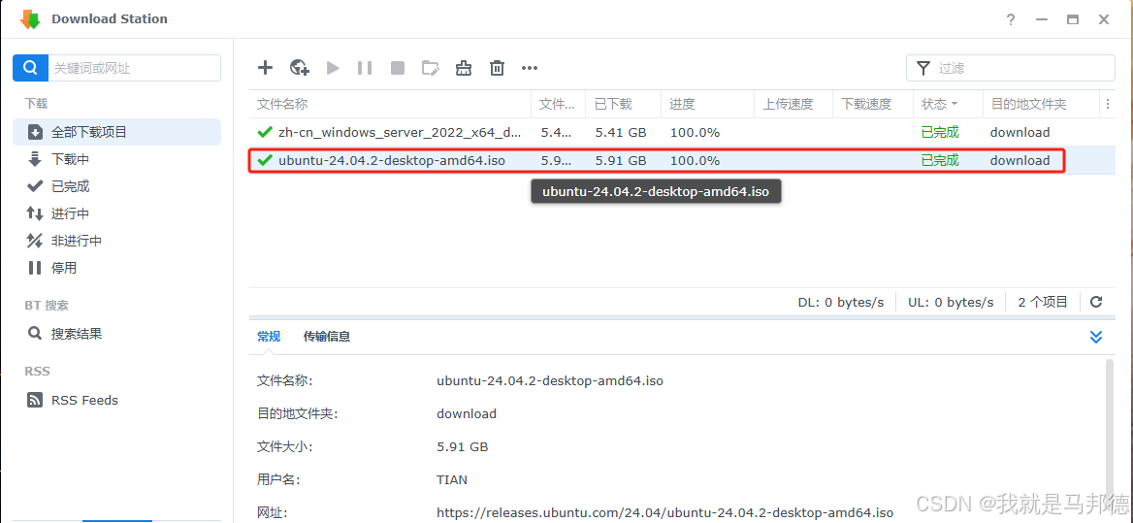Click the 已完成 status of the windows_server row

[x=940, y=132]
